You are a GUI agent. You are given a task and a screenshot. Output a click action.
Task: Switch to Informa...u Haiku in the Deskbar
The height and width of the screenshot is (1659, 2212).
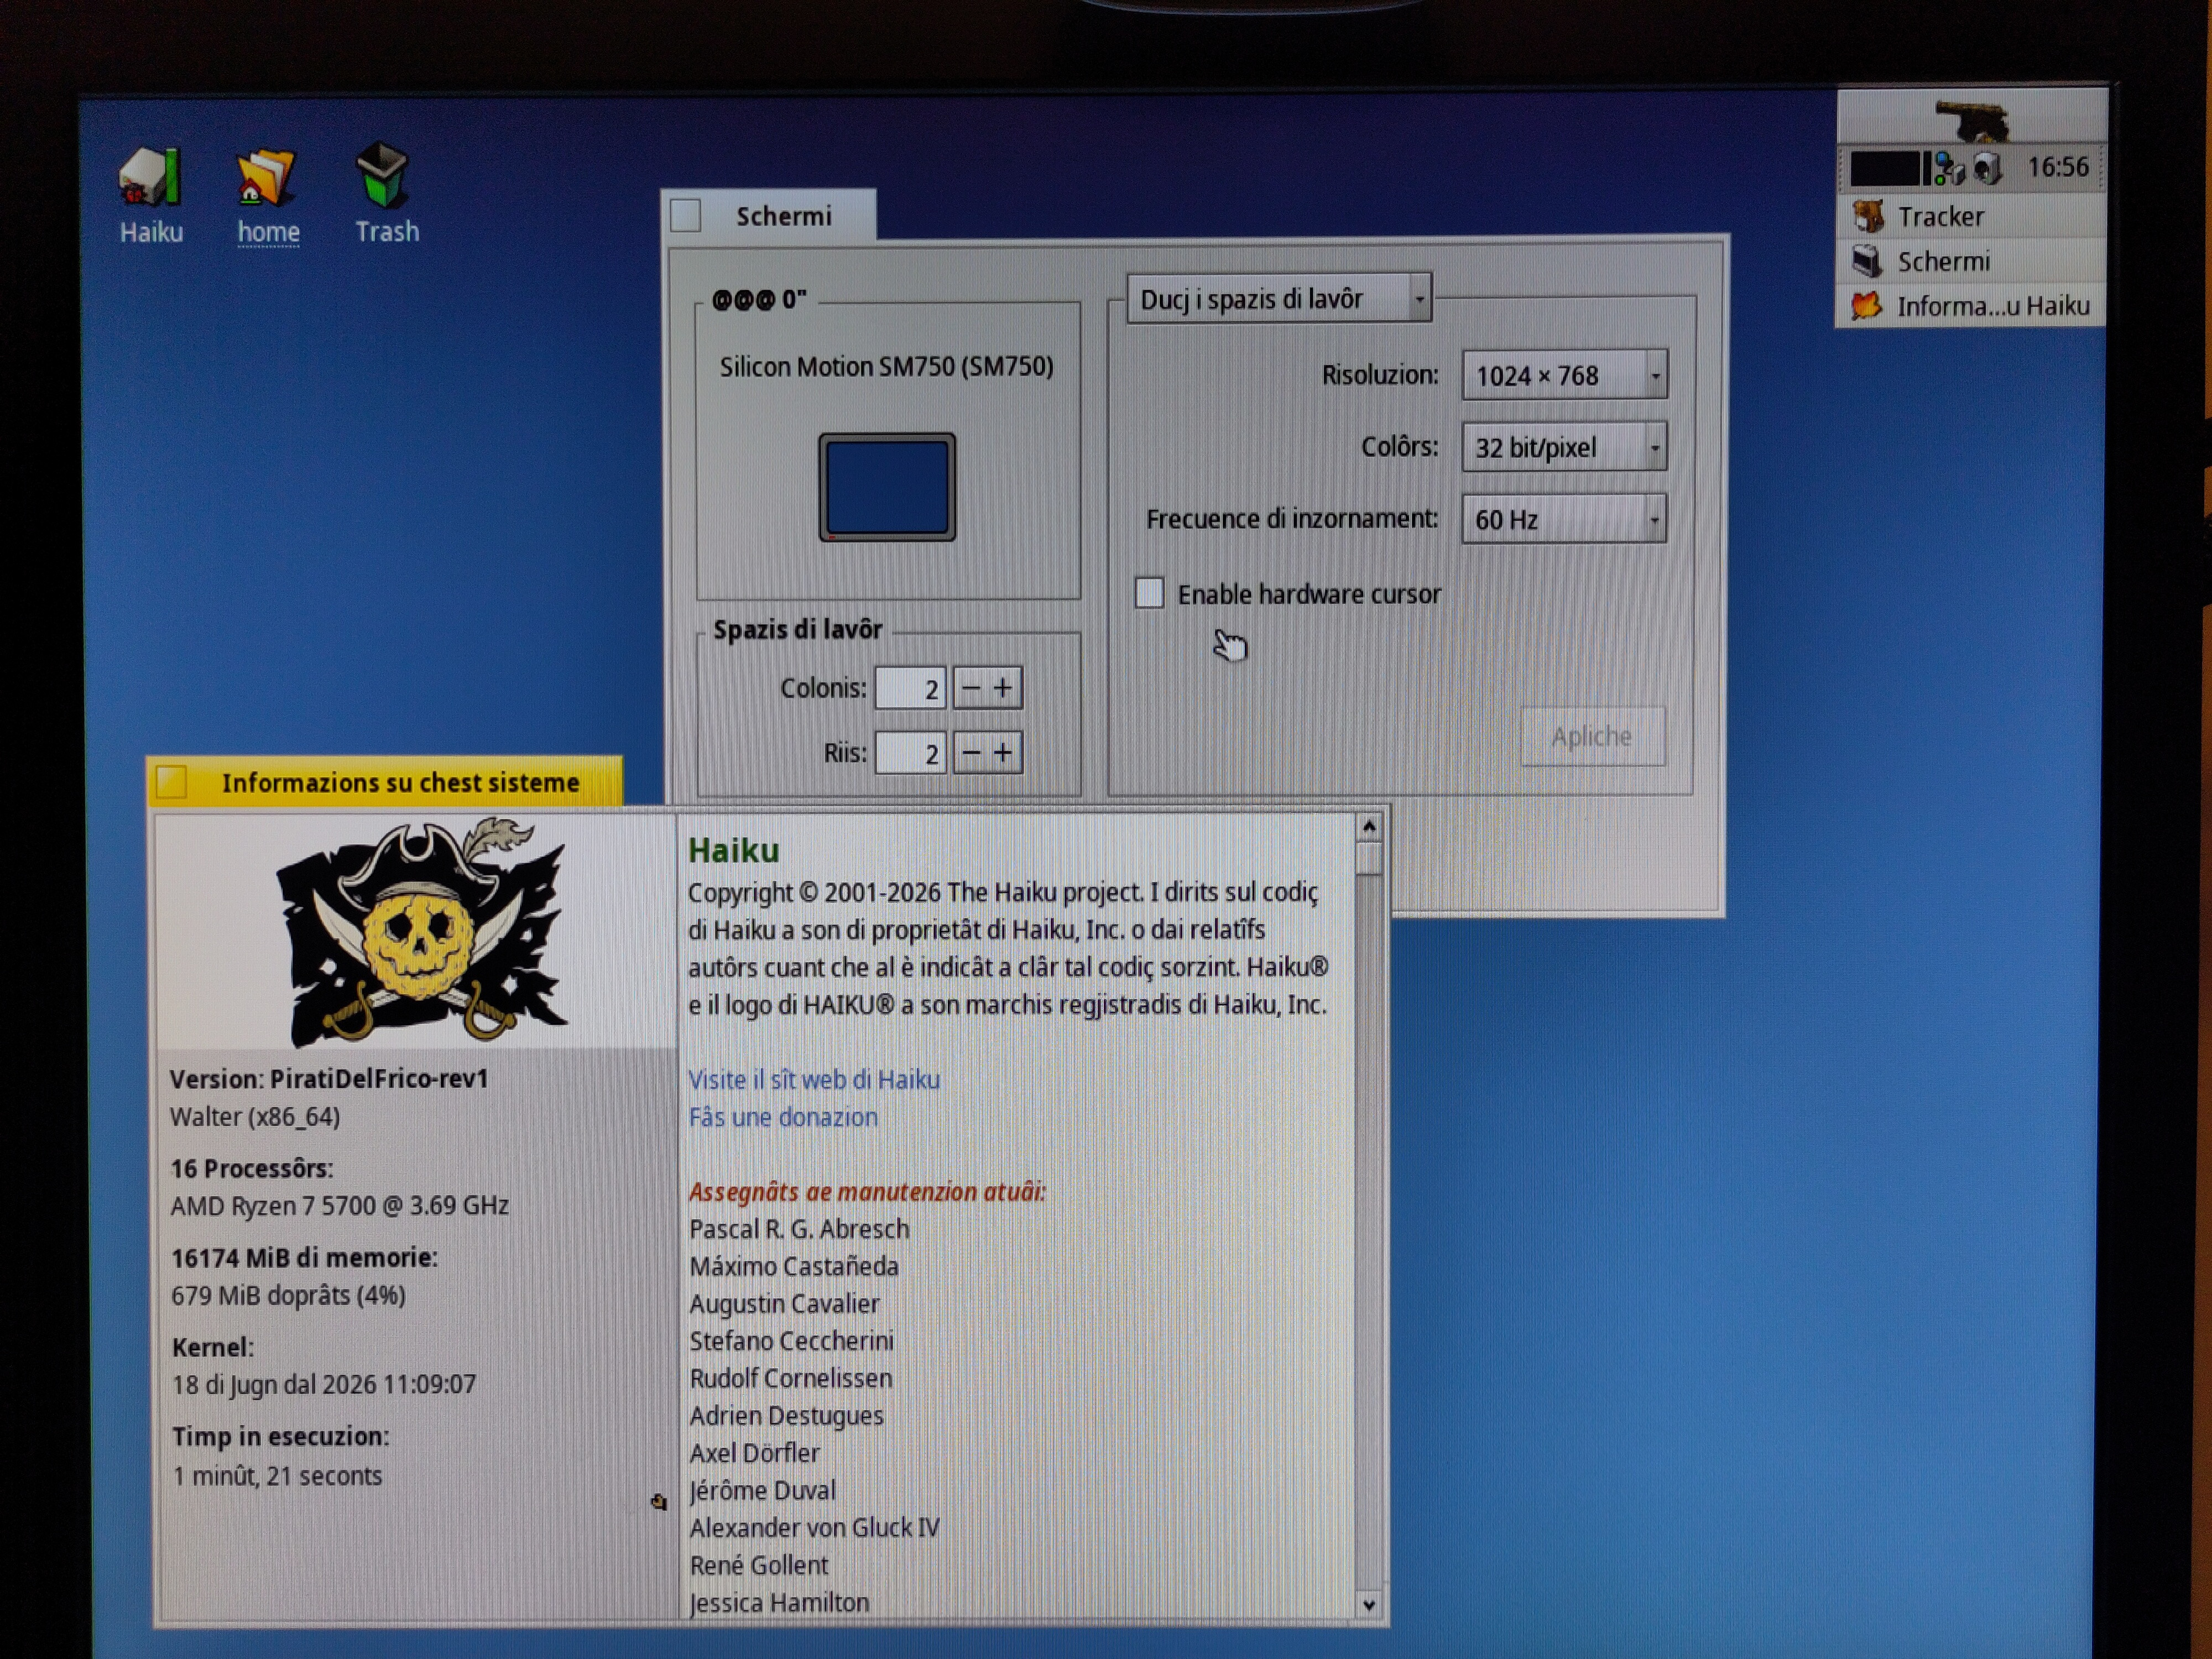pos(1970,305)
